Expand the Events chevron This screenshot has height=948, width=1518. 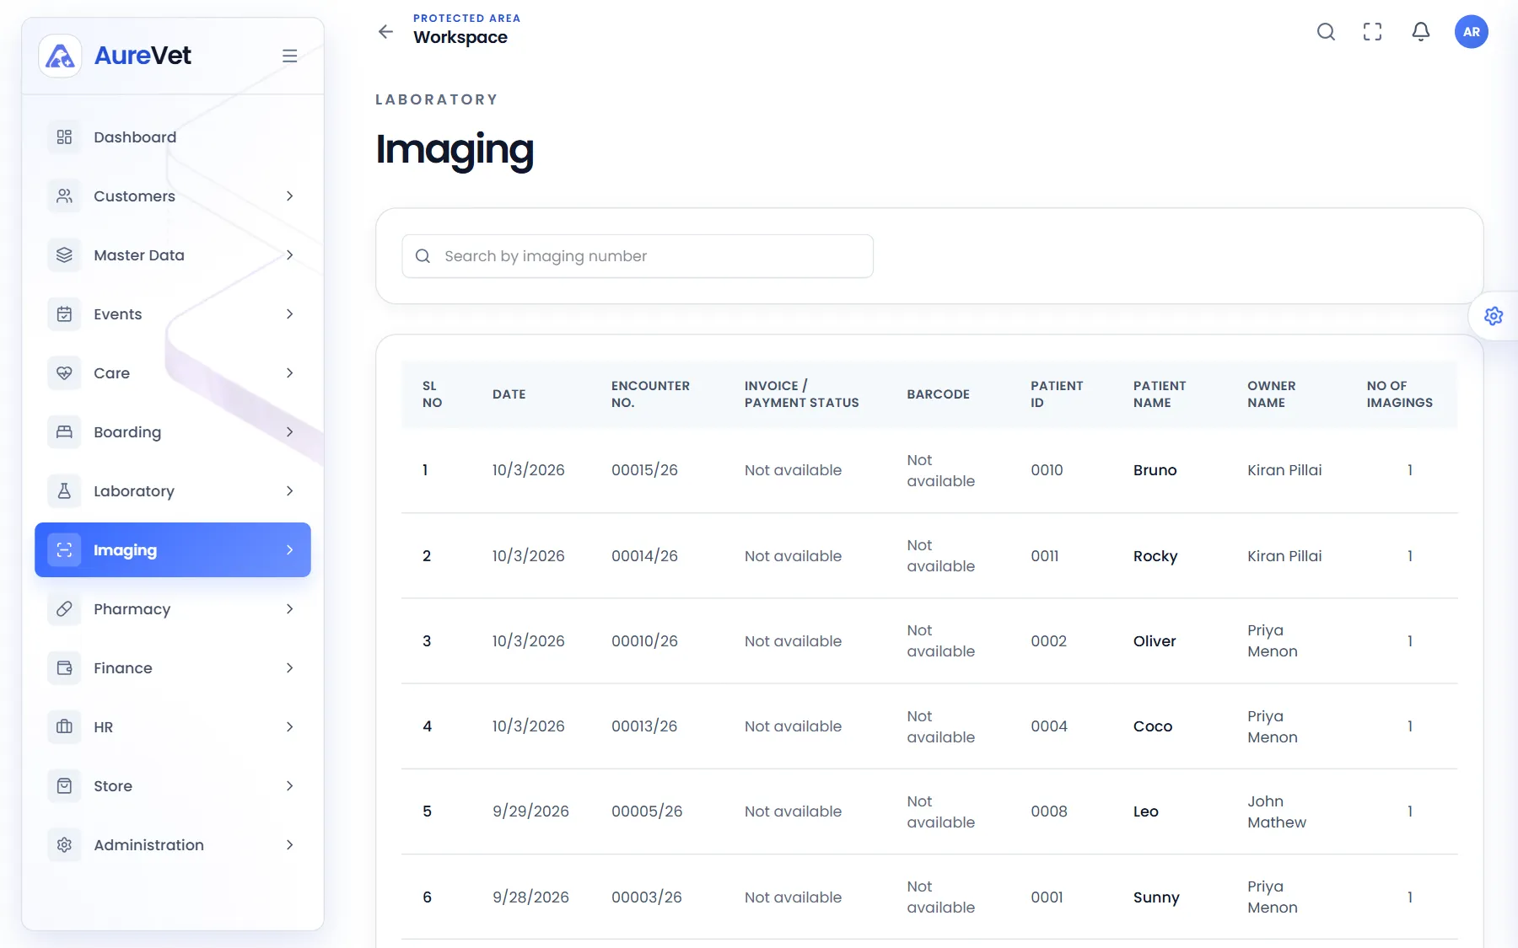tap(289, 314)
